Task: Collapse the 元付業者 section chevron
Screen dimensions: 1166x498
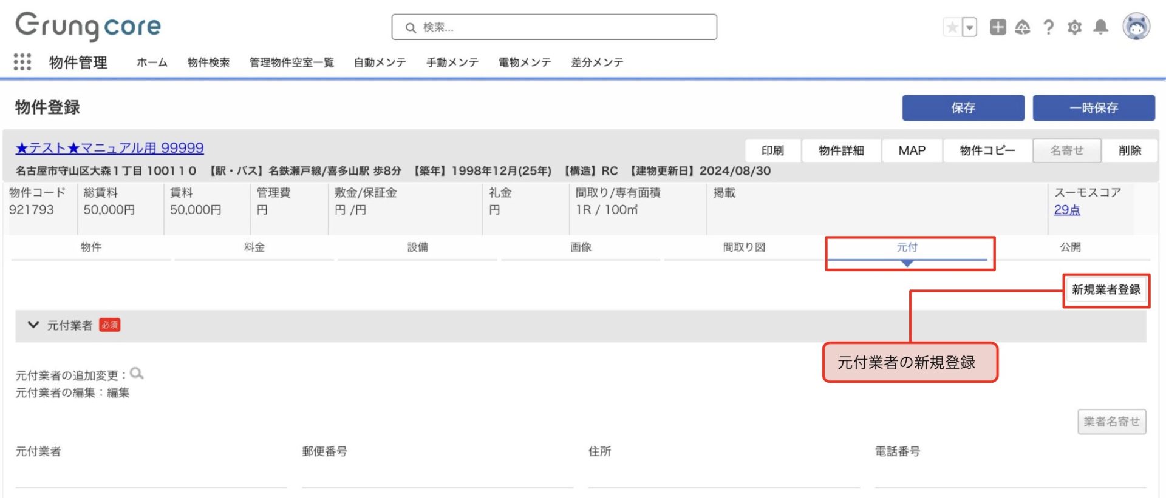Action: point(33,325)
